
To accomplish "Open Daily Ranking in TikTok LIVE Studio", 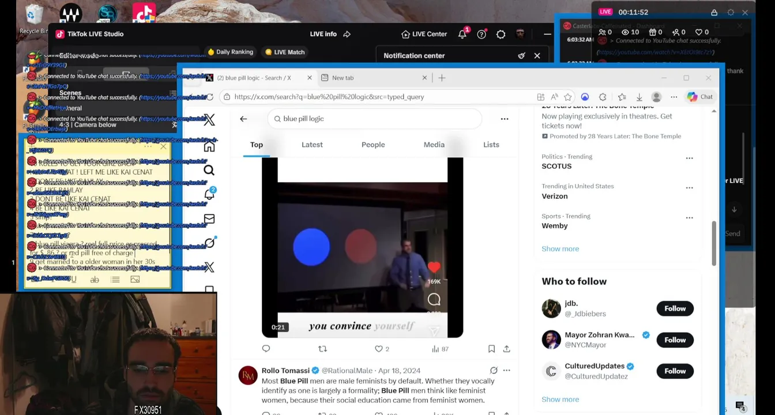I will tap(230, 52).
